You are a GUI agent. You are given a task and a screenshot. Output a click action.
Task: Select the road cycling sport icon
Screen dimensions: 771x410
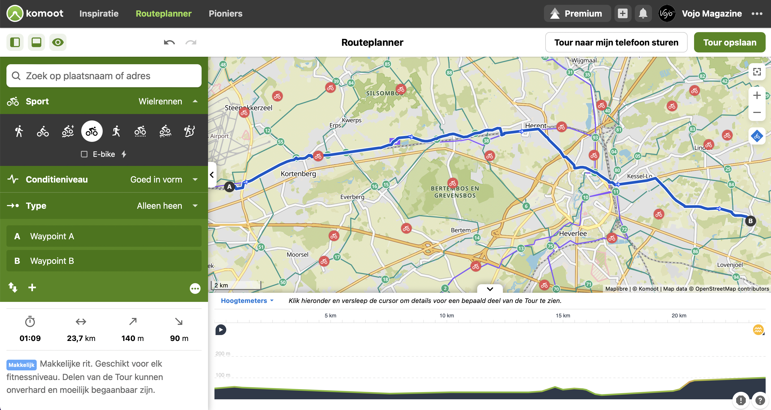point(92,131)
